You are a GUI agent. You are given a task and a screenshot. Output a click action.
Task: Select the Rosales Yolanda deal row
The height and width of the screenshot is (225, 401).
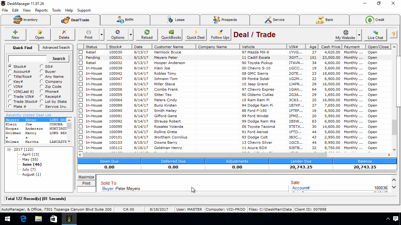(x=234, y=127)
